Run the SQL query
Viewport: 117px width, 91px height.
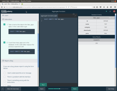[43, 85]
